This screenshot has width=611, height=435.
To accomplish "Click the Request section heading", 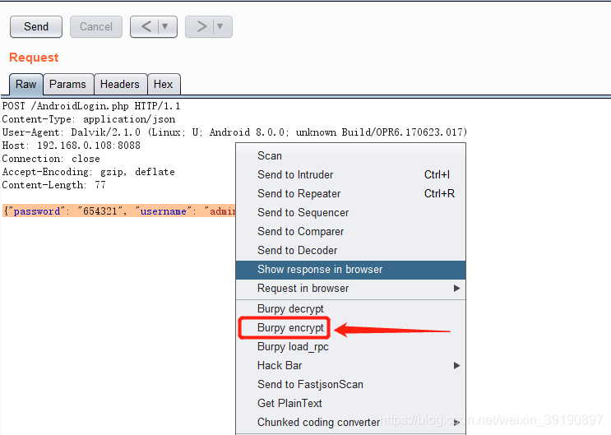I will pos(34,58).
